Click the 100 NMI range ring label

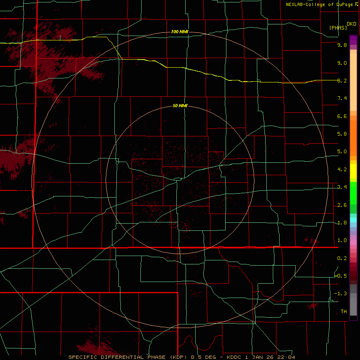click(180, 32)
